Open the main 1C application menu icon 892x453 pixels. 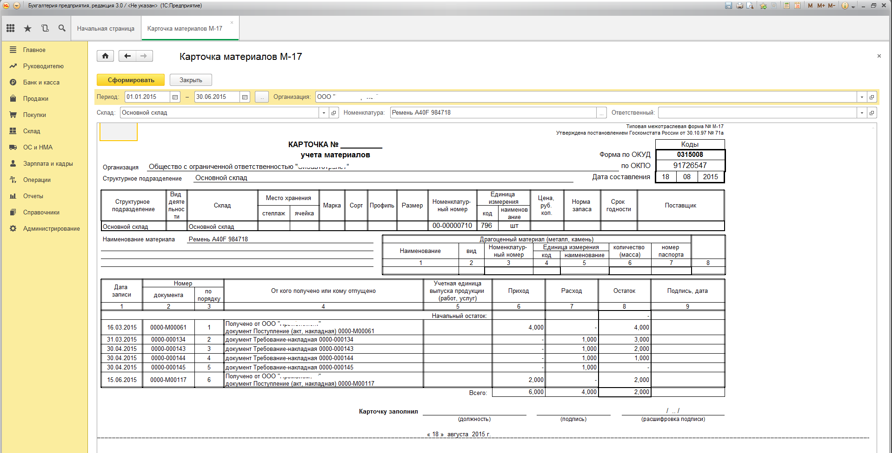click(6, 6)
